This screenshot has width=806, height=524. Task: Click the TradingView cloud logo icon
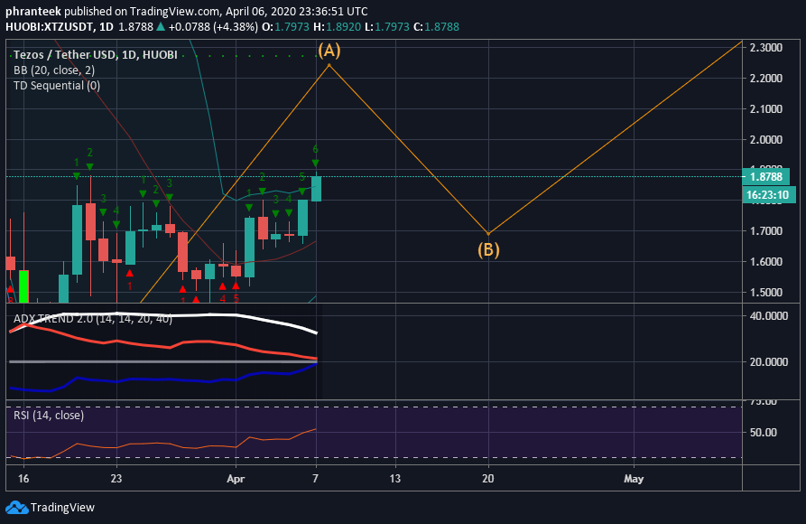click(16, 508)
